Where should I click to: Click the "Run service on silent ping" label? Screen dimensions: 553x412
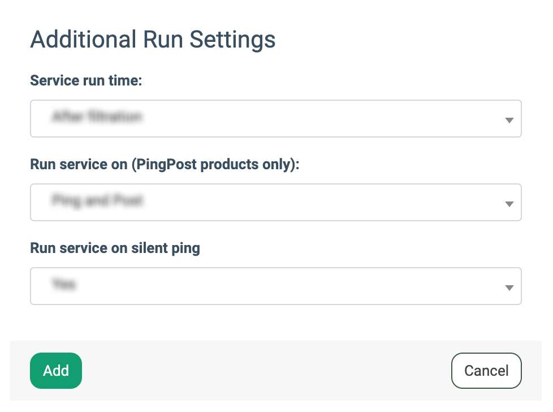(x=115, y=248)
